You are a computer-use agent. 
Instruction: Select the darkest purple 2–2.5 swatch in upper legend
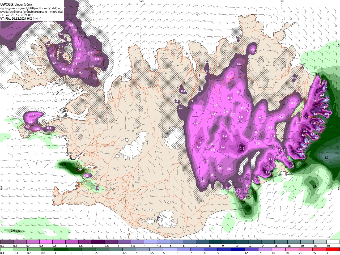[98, 242]
